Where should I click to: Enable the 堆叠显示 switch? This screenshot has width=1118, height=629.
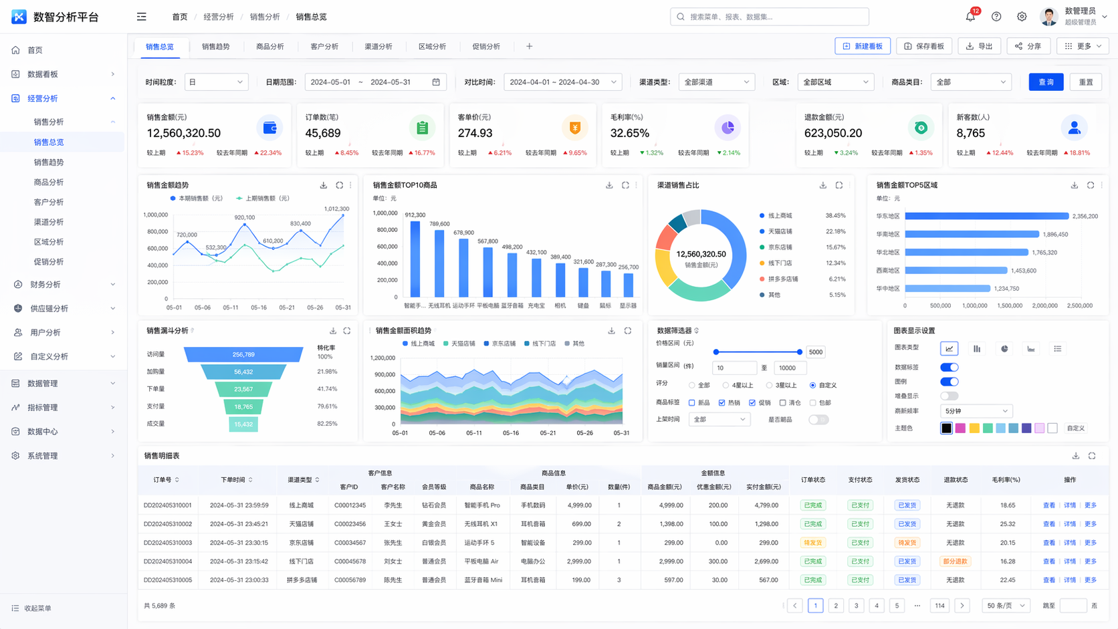pos(949,396)
